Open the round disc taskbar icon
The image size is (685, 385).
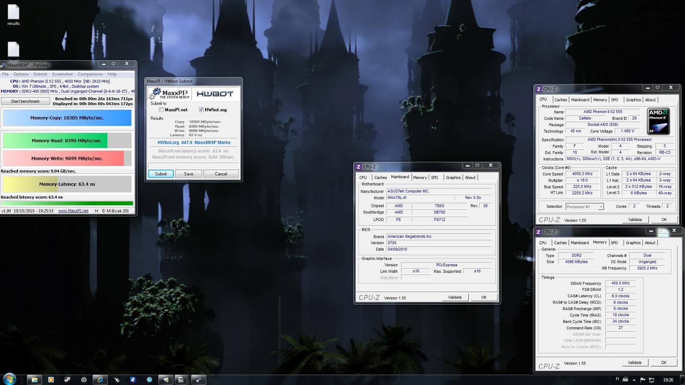point(84,379)
